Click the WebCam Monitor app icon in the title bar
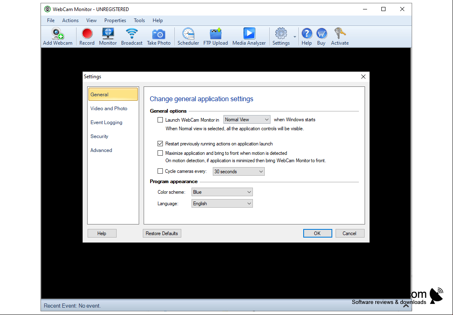This screenshot has width=453, height=315. coord(47,9)
